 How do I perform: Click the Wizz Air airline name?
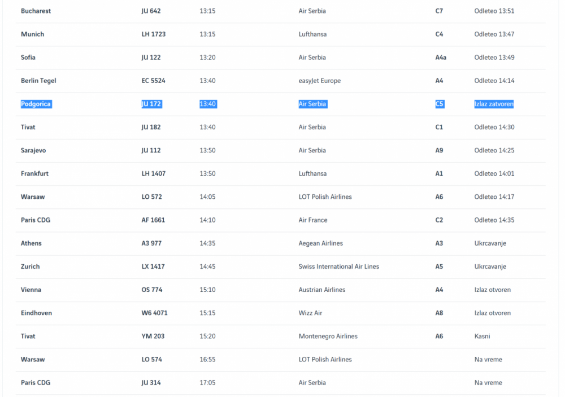tap(310, 313)
